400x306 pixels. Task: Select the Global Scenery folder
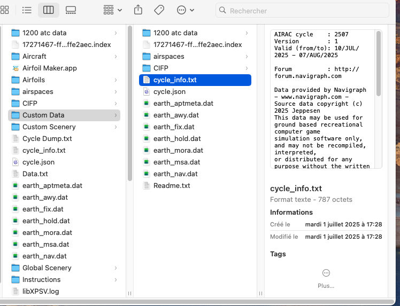(47, 268)
